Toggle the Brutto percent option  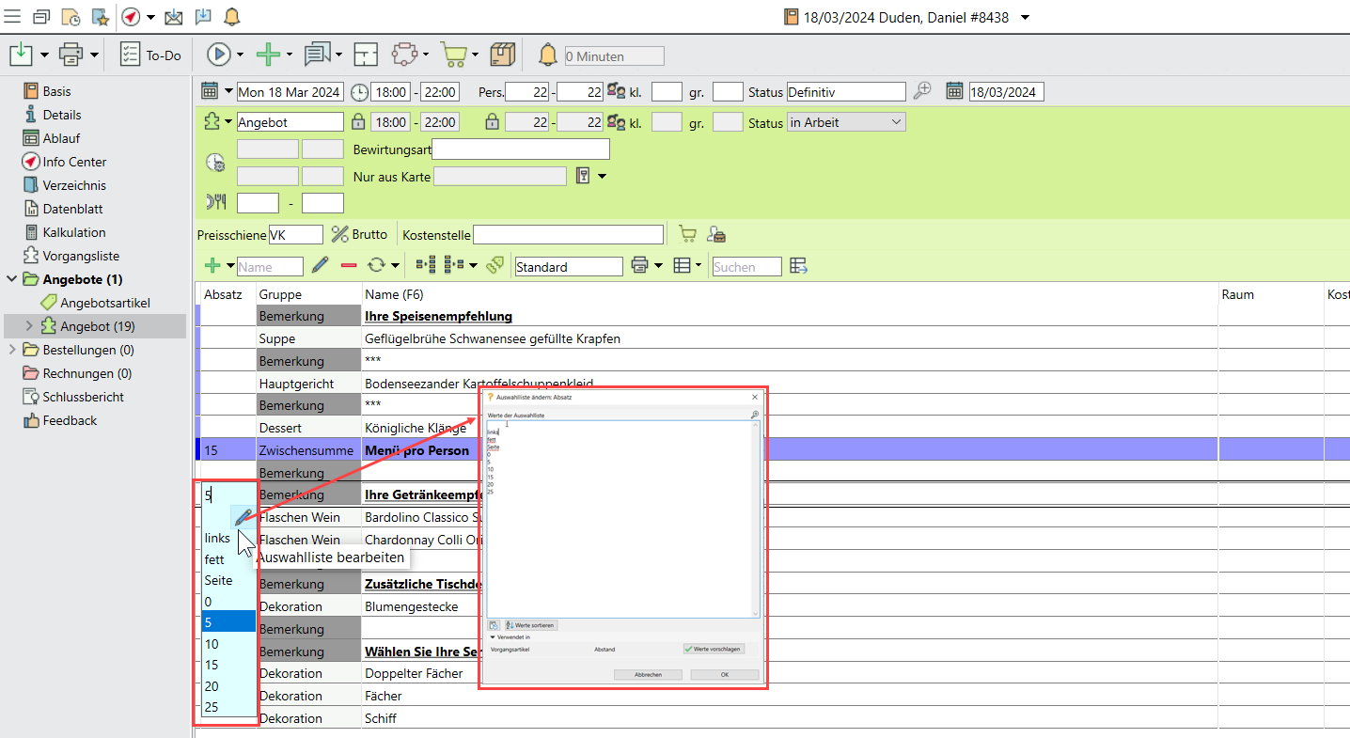pyautogui.click(x=340, y=234)
